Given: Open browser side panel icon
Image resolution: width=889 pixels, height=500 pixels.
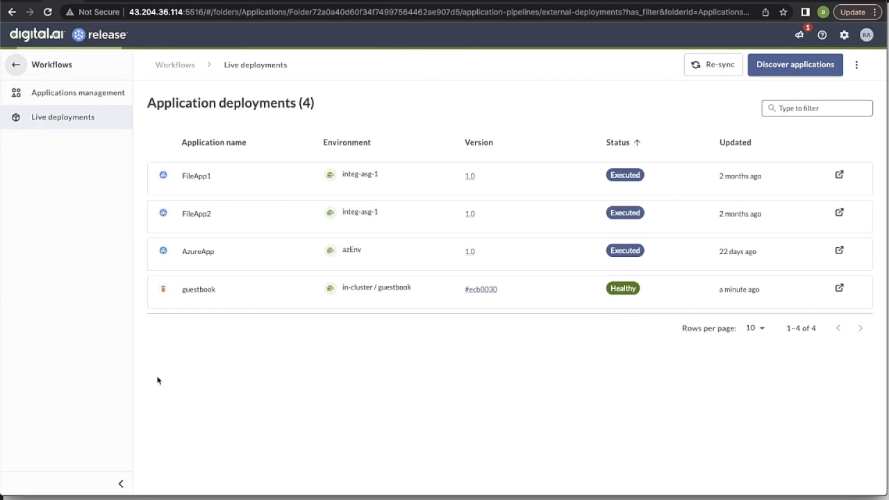Looking at the screenshot, I should (x=805, y=12).
